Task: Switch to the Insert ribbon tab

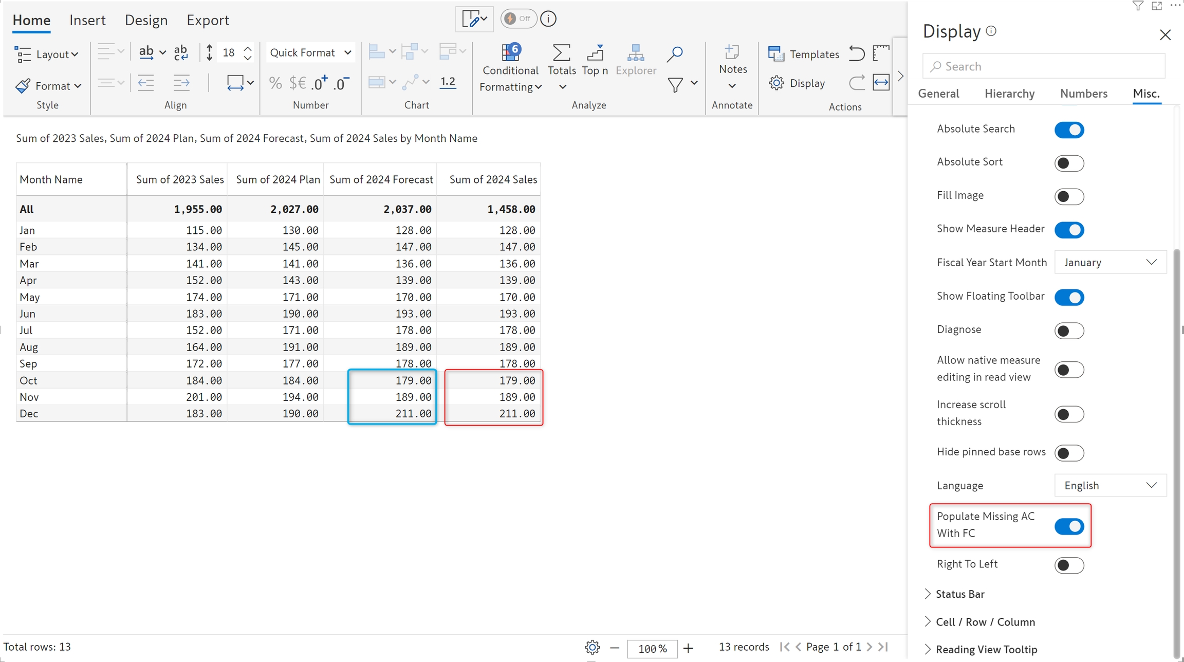Action: click(87, 20)
